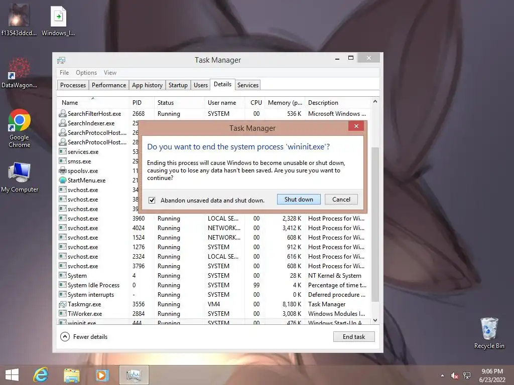Click the 8,180 K memory cell

[x=292, y=304]
